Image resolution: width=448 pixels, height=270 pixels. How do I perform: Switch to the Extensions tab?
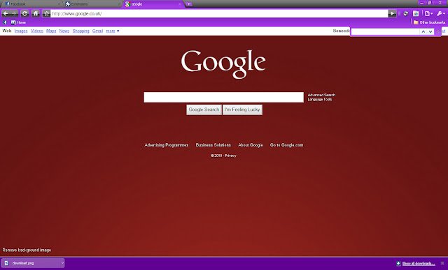[92, 4]
